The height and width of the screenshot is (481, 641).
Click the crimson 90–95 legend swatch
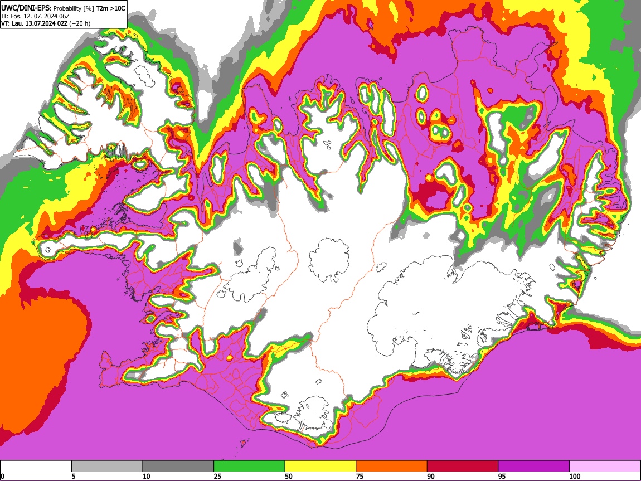(x=463, y=467)
